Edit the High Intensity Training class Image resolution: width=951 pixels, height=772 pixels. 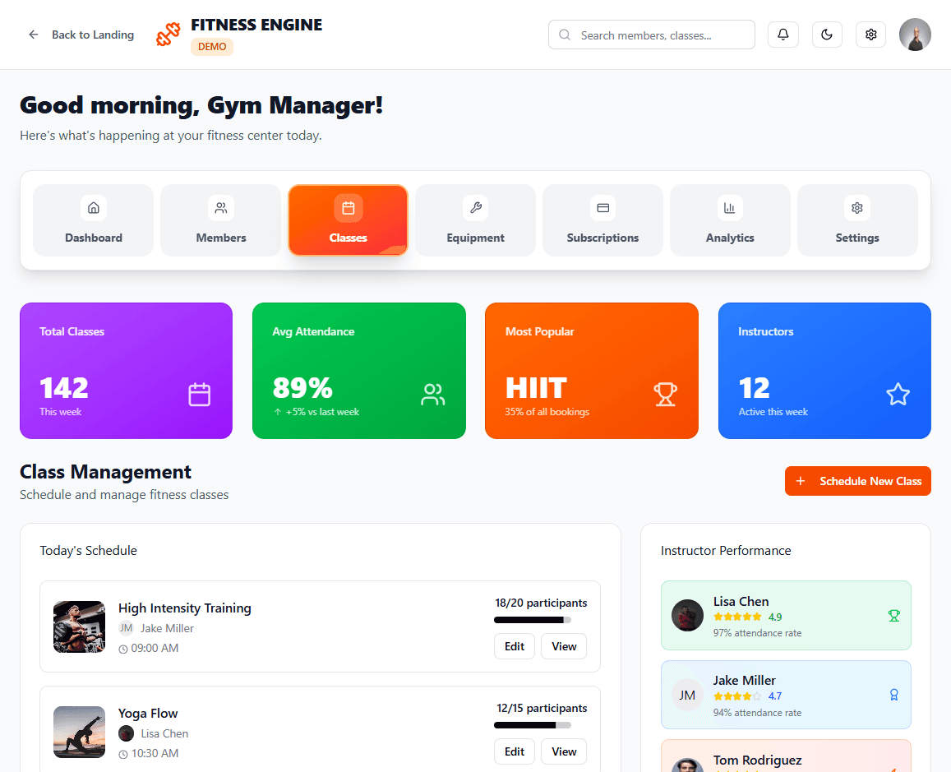(x=515, y=646)
